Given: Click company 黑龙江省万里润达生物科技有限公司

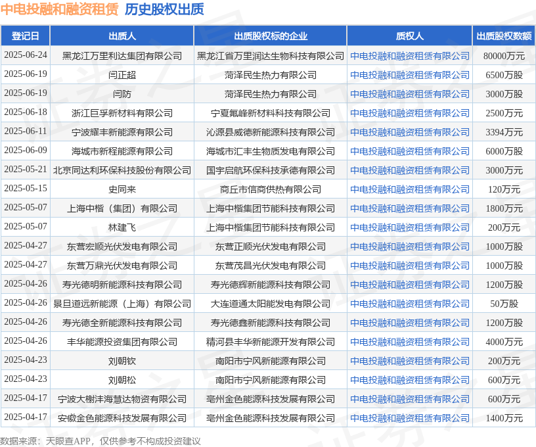Looking at the screenshot, I should pyautogui.click(x=271, y=56).
